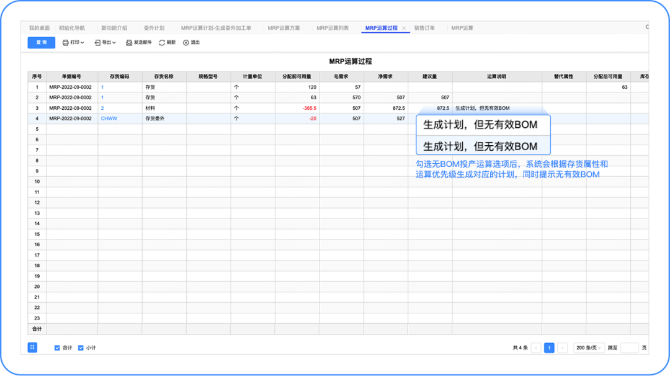Click the 规格型号 column header
Image resolution: width=670 pixels, height=376 pixels.
click(x=208, y=76)
